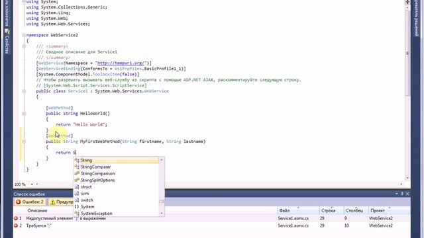
Task: Click WebService2 project cell in error 1
Action: pos(381,218)
